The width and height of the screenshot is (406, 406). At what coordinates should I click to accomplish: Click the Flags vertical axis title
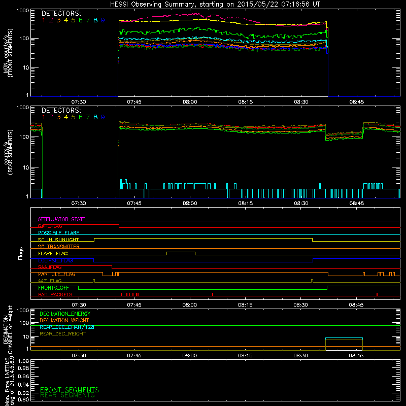[21, 253]
